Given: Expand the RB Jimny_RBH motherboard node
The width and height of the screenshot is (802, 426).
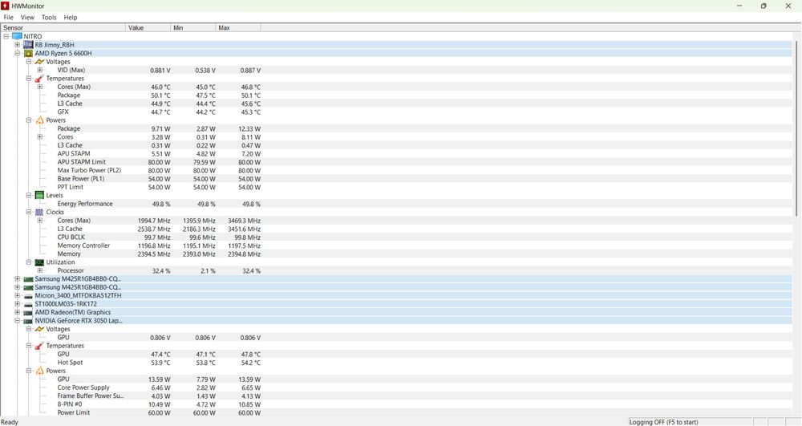Looking at the screenshot, I should click(x=18, y=45).
